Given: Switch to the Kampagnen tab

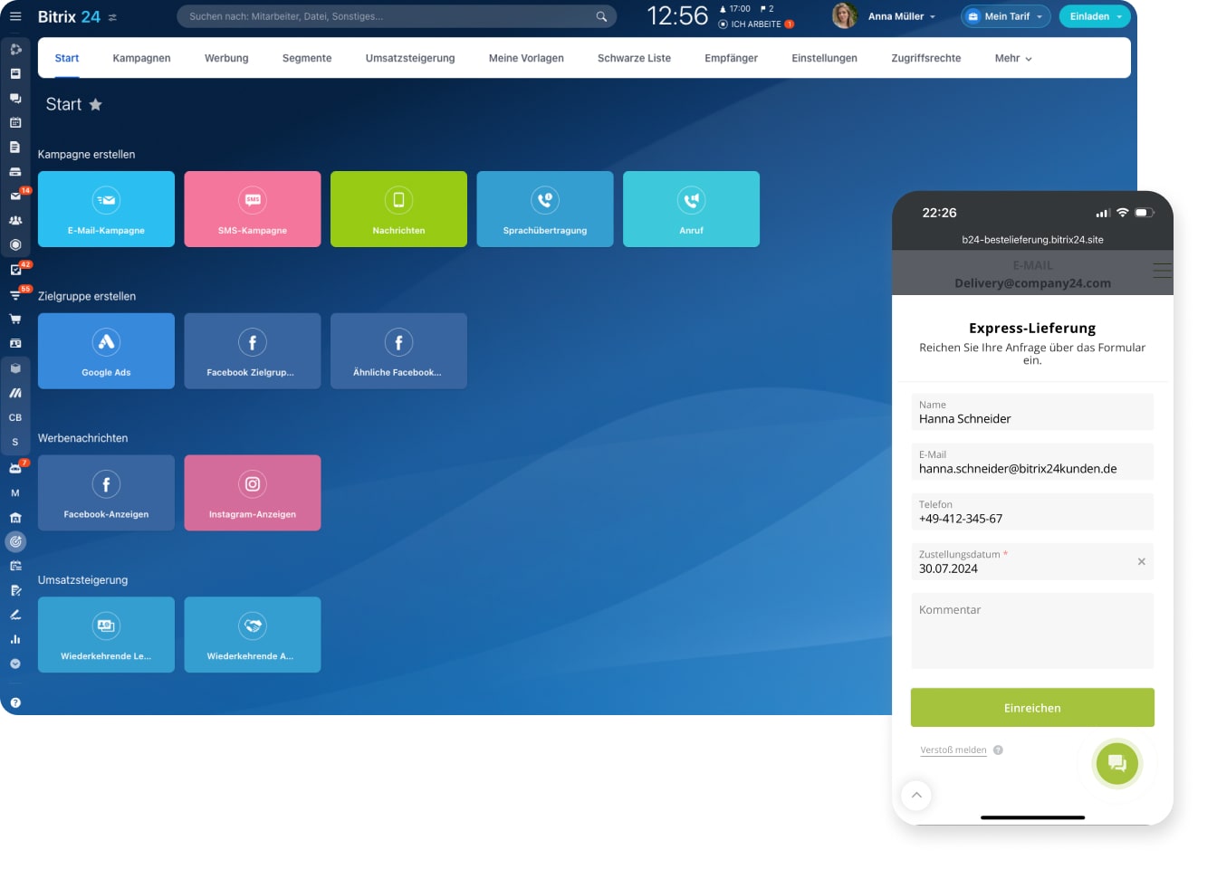Looking at the screenshot, I should pos(141,57).
